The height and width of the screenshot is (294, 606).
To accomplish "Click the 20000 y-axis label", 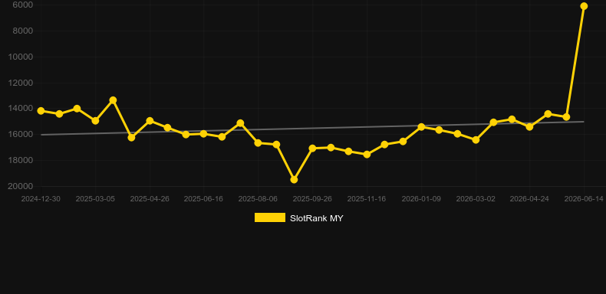I will tap(21, 186).
